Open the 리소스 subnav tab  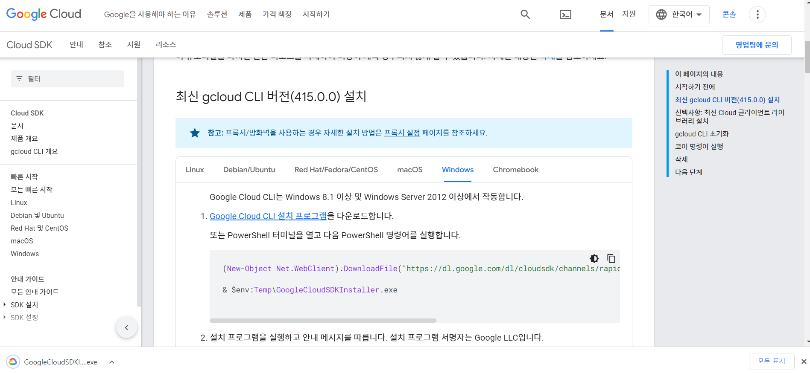click(x=166, y=44)
